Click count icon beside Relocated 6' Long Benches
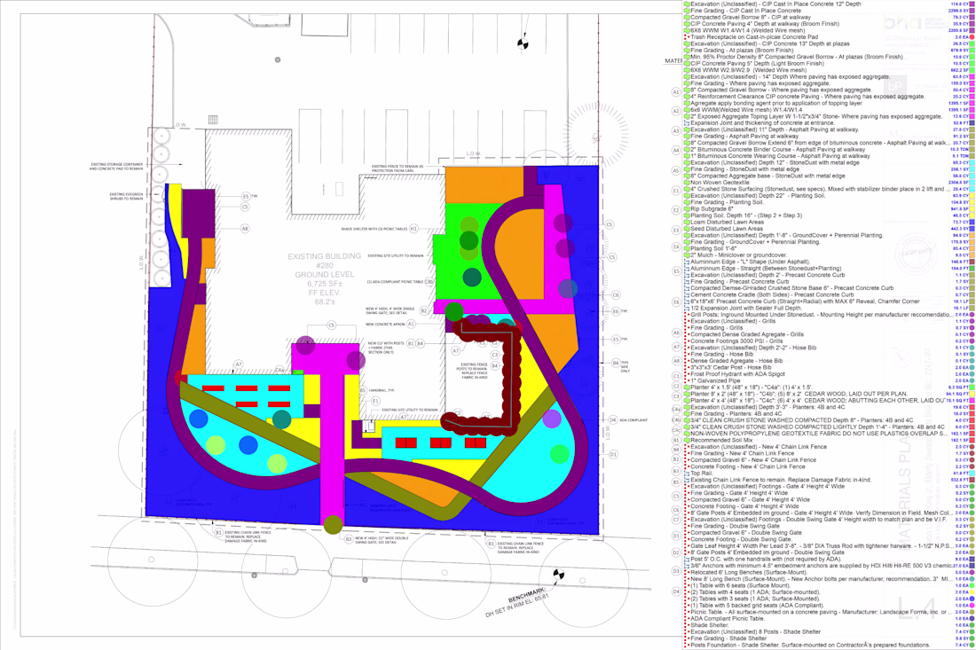 [x=687, y=572]
